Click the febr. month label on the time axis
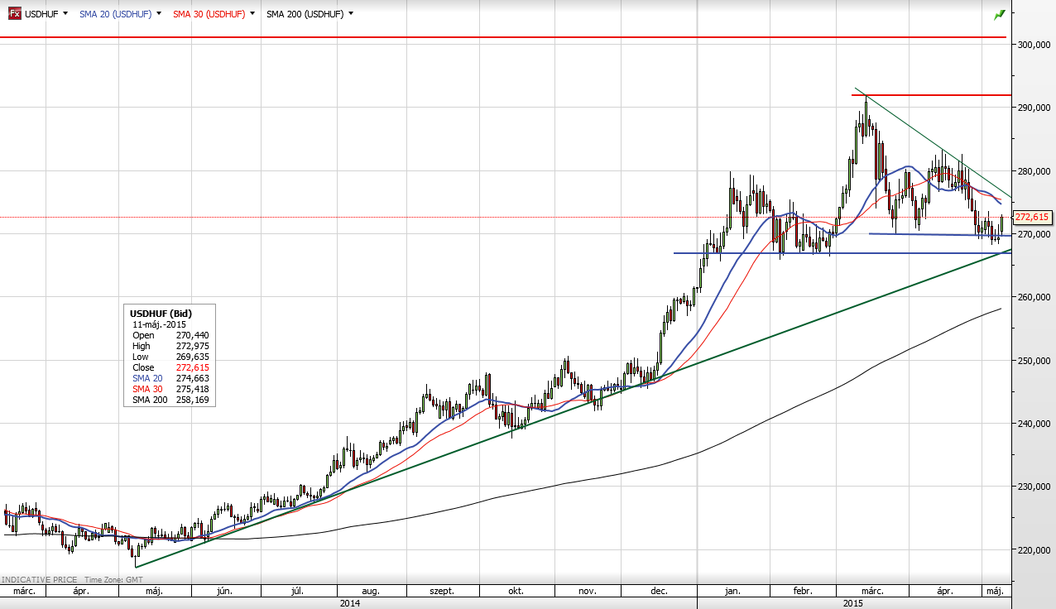 802,592
